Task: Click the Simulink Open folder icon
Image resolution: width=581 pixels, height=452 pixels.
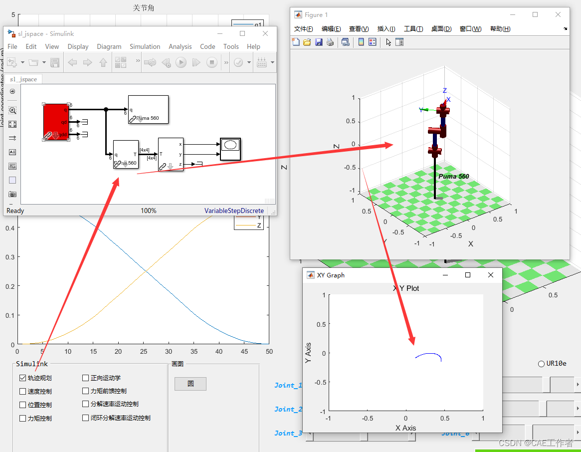Action: point(33,62)
